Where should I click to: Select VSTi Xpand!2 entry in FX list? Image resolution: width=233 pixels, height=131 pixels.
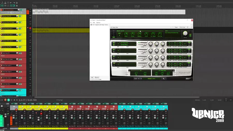pyautogui.click(x=100, y=25)
